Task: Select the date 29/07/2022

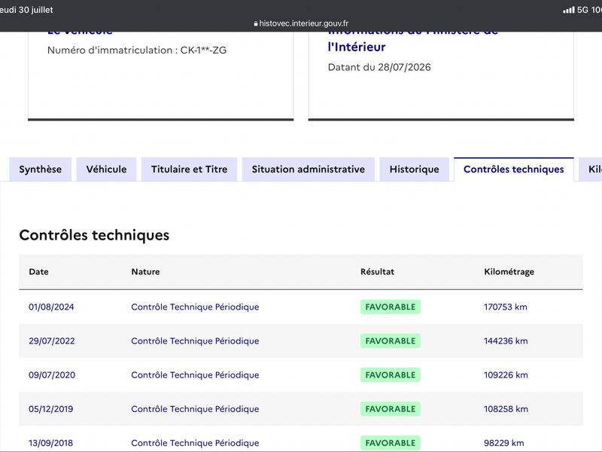Action: click(x=52, y=341)
